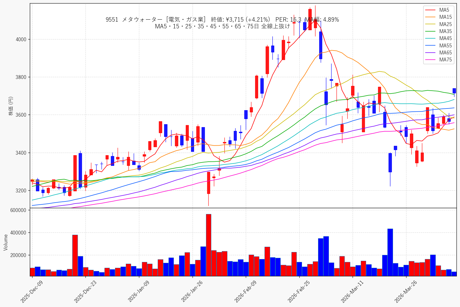Click the 200000 volume axis label
The width and height of the screenshot is (460, 307).
point(18,255)
